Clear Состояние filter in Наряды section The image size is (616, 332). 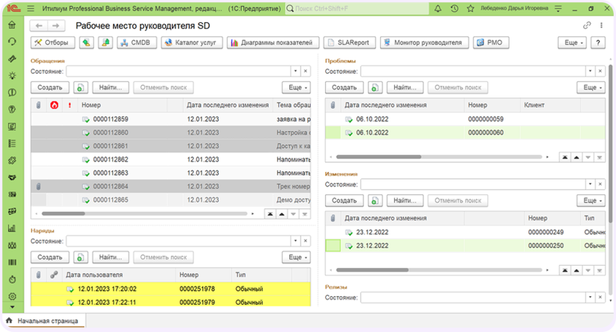306,241
